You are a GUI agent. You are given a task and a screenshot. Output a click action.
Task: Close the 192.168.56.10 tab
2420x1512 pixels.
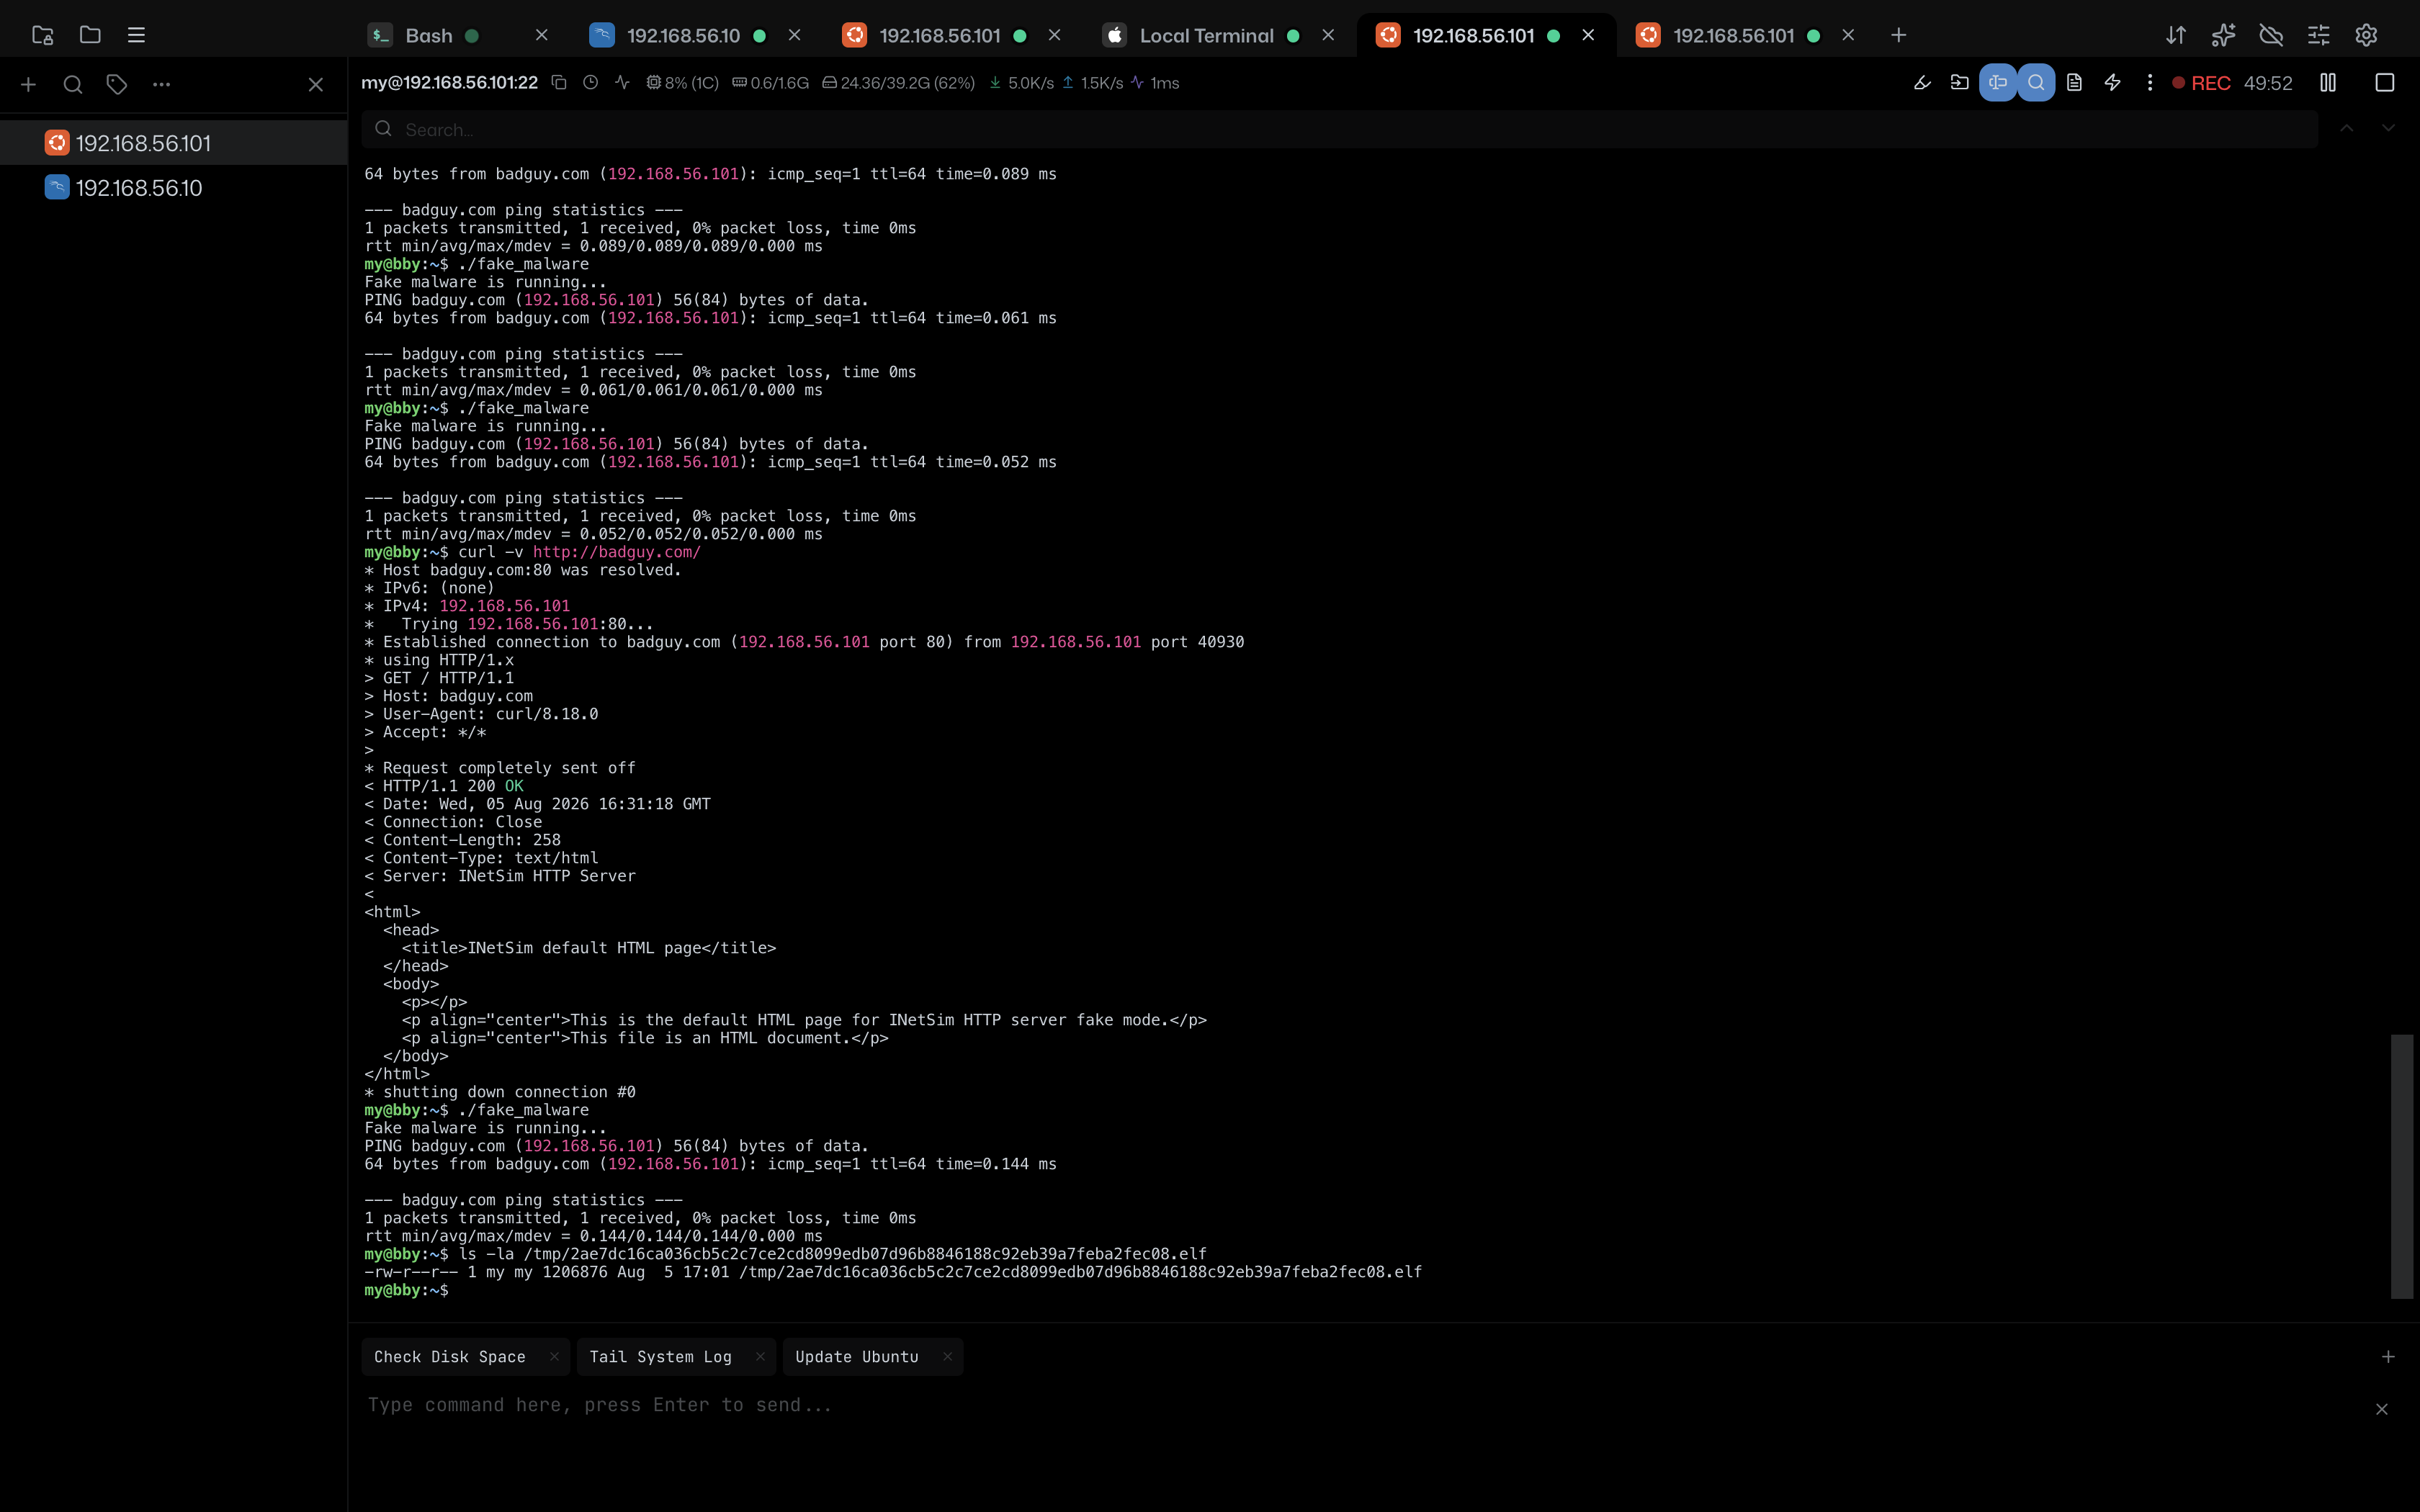(x=794, y=35)
